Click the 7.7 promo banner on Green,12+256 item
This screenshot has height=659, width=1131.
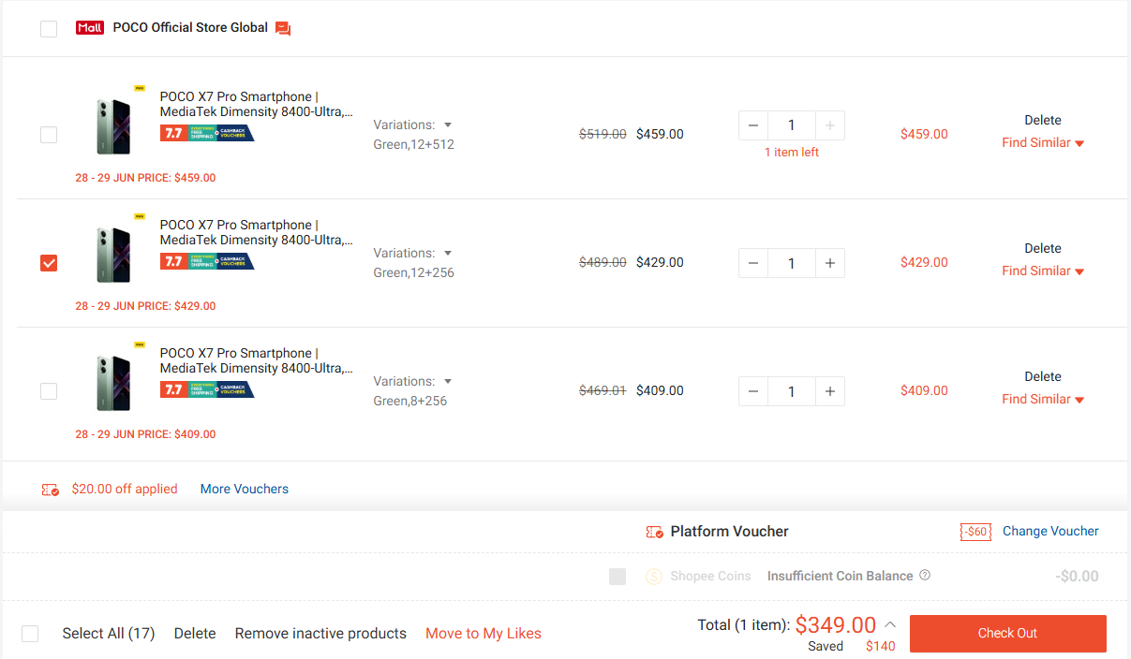tap(207, 261)
